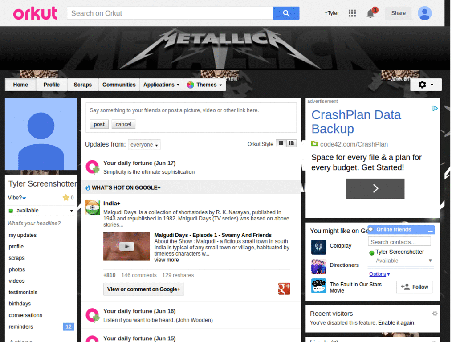The width and height of the screenshot is (456, 342).
Task: Open the notifications bell icon
Action: (x=370, y=13)
